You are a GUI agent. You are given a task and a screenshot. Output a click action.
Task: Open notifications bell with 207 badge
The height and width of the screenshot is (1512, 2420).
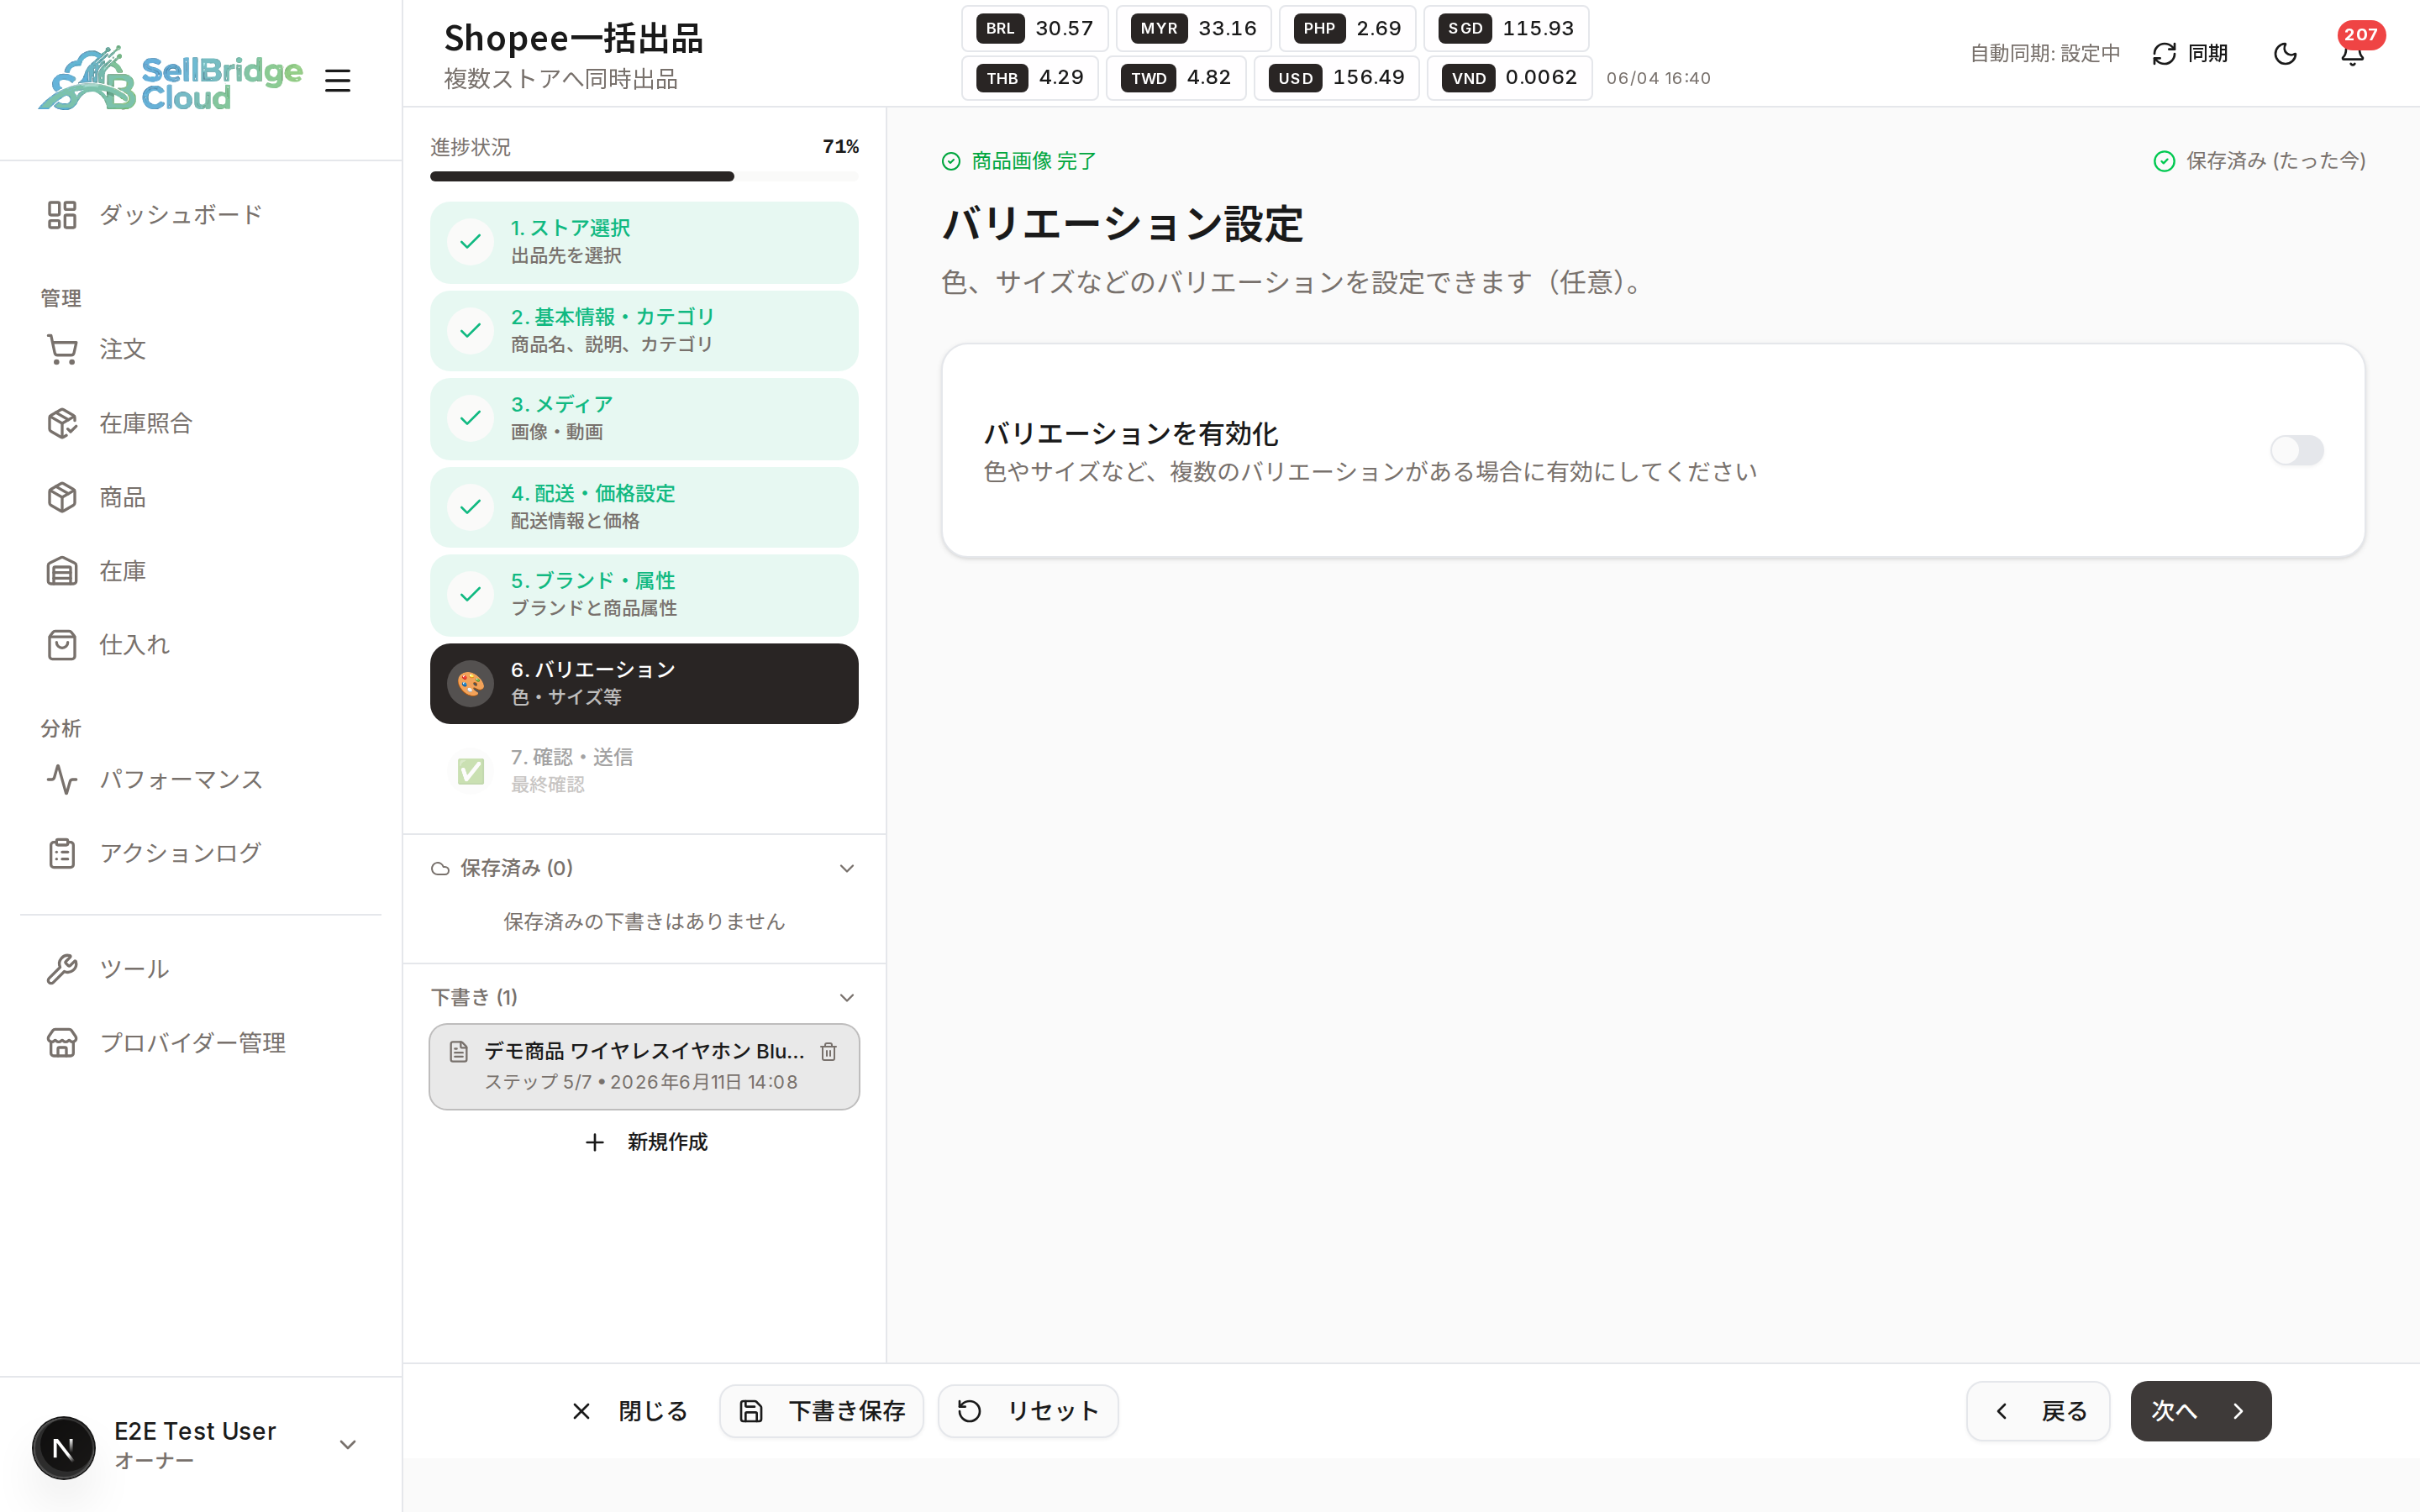pyautogui.click(x=2352, y=54)
